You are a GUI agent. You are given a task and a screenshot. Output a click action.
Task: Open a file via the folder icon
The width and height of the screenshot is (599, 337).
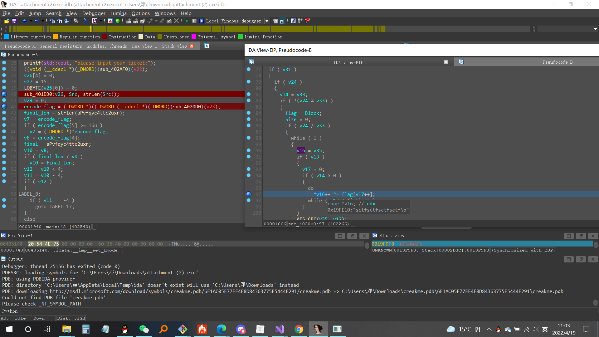point(7,21)
